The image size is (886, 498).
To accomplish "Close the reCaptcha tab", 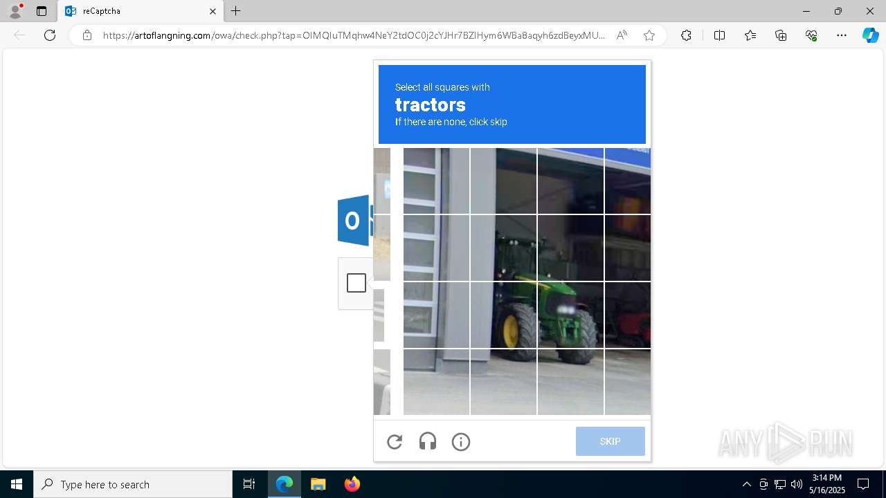I will (x=213, y=11).
